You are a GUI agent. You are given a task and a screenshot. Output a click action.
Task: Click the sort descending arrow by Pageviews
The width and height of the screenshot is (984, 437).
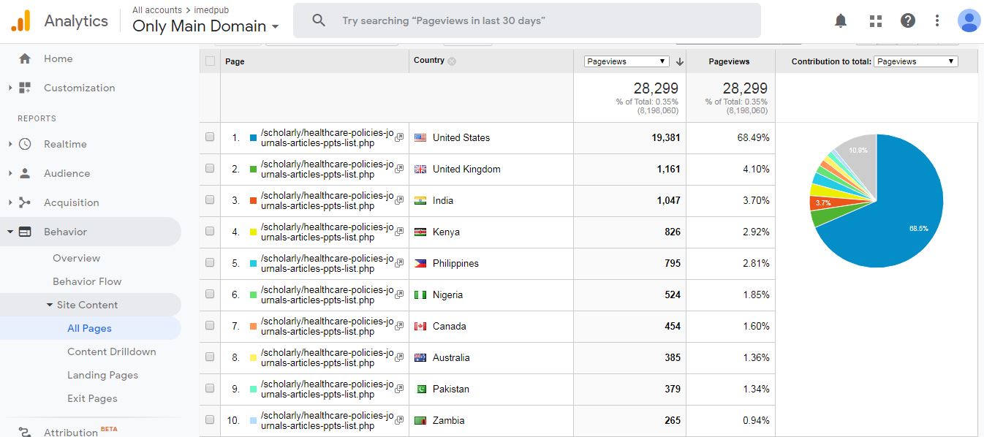click(679, 61)
